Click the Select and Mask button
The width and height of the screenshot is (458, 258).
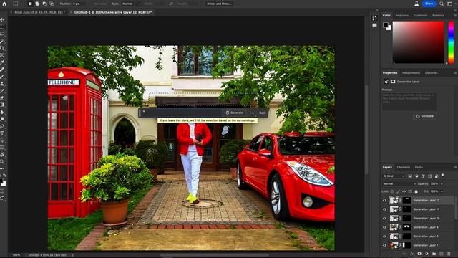(x=220, y=4)
